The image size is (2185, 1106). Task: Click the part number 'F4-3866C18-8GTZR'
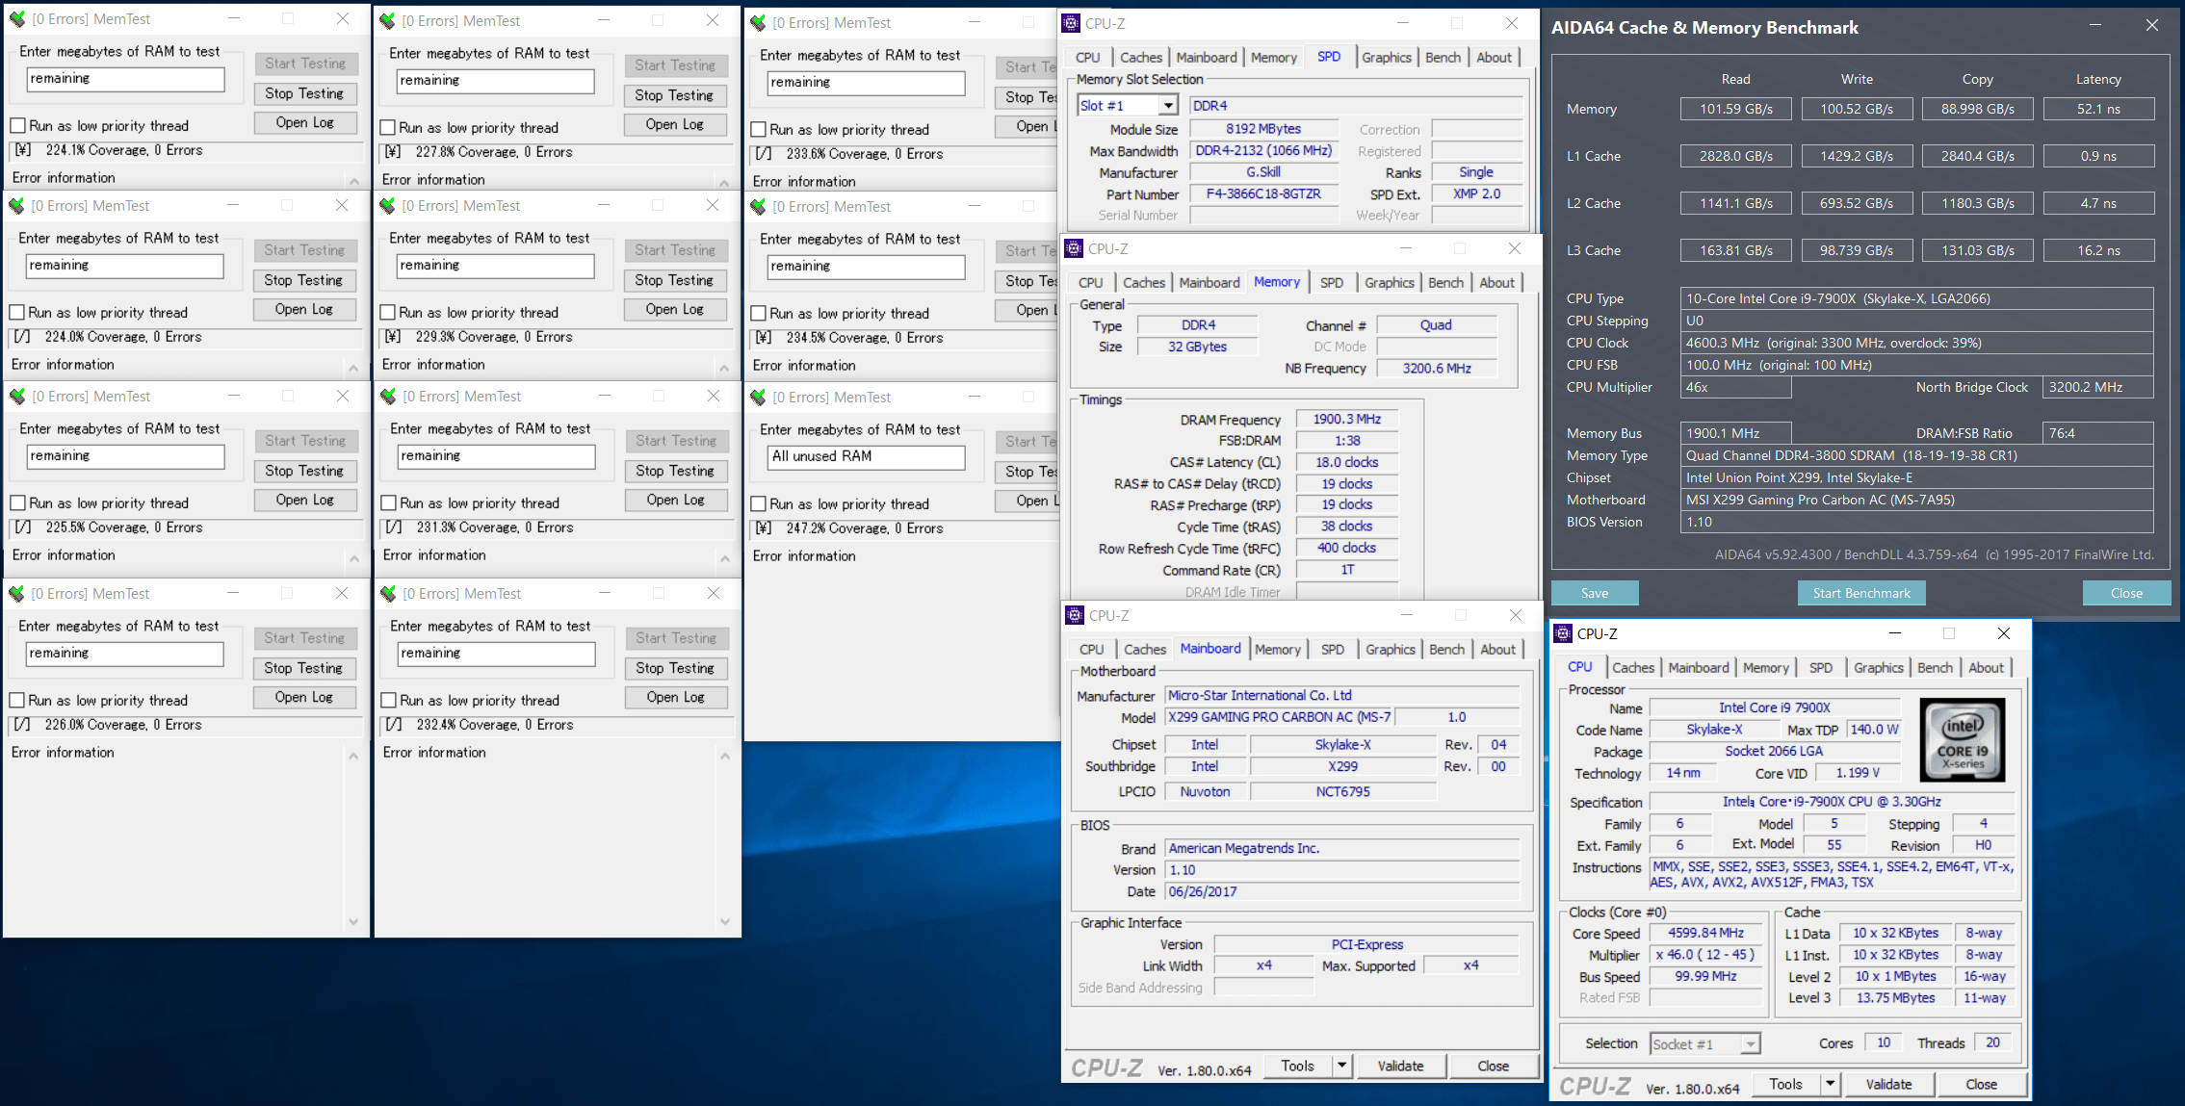click(1263, 194)
